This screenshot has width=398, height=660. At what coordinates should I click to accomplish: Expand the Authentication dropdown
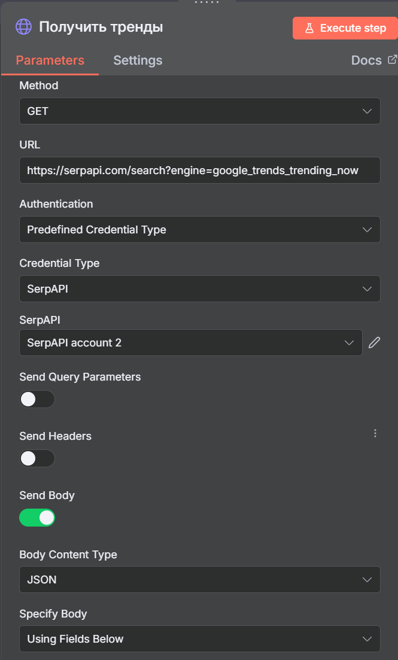(200, 229)
